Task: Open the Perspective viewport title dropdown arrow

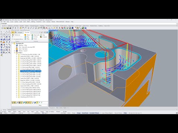Action: [57, 30]
